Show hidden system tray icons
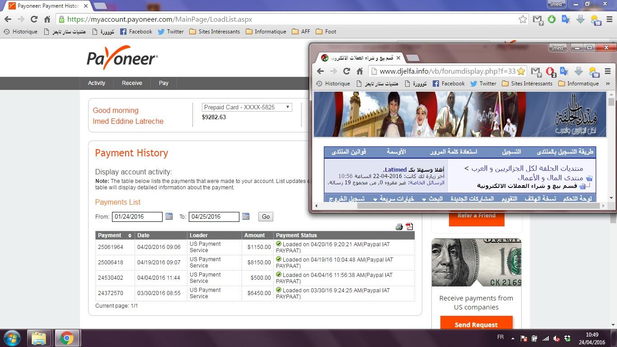This screenshot has width=617, height=347. (513, 338)
